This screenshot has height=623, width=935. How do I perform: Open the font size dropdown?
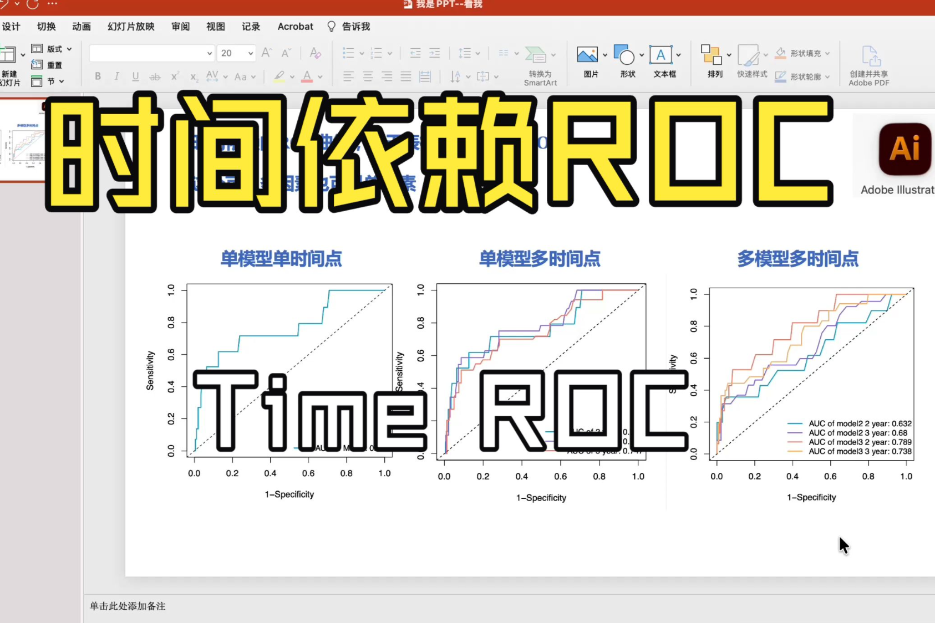coord(251,53)
